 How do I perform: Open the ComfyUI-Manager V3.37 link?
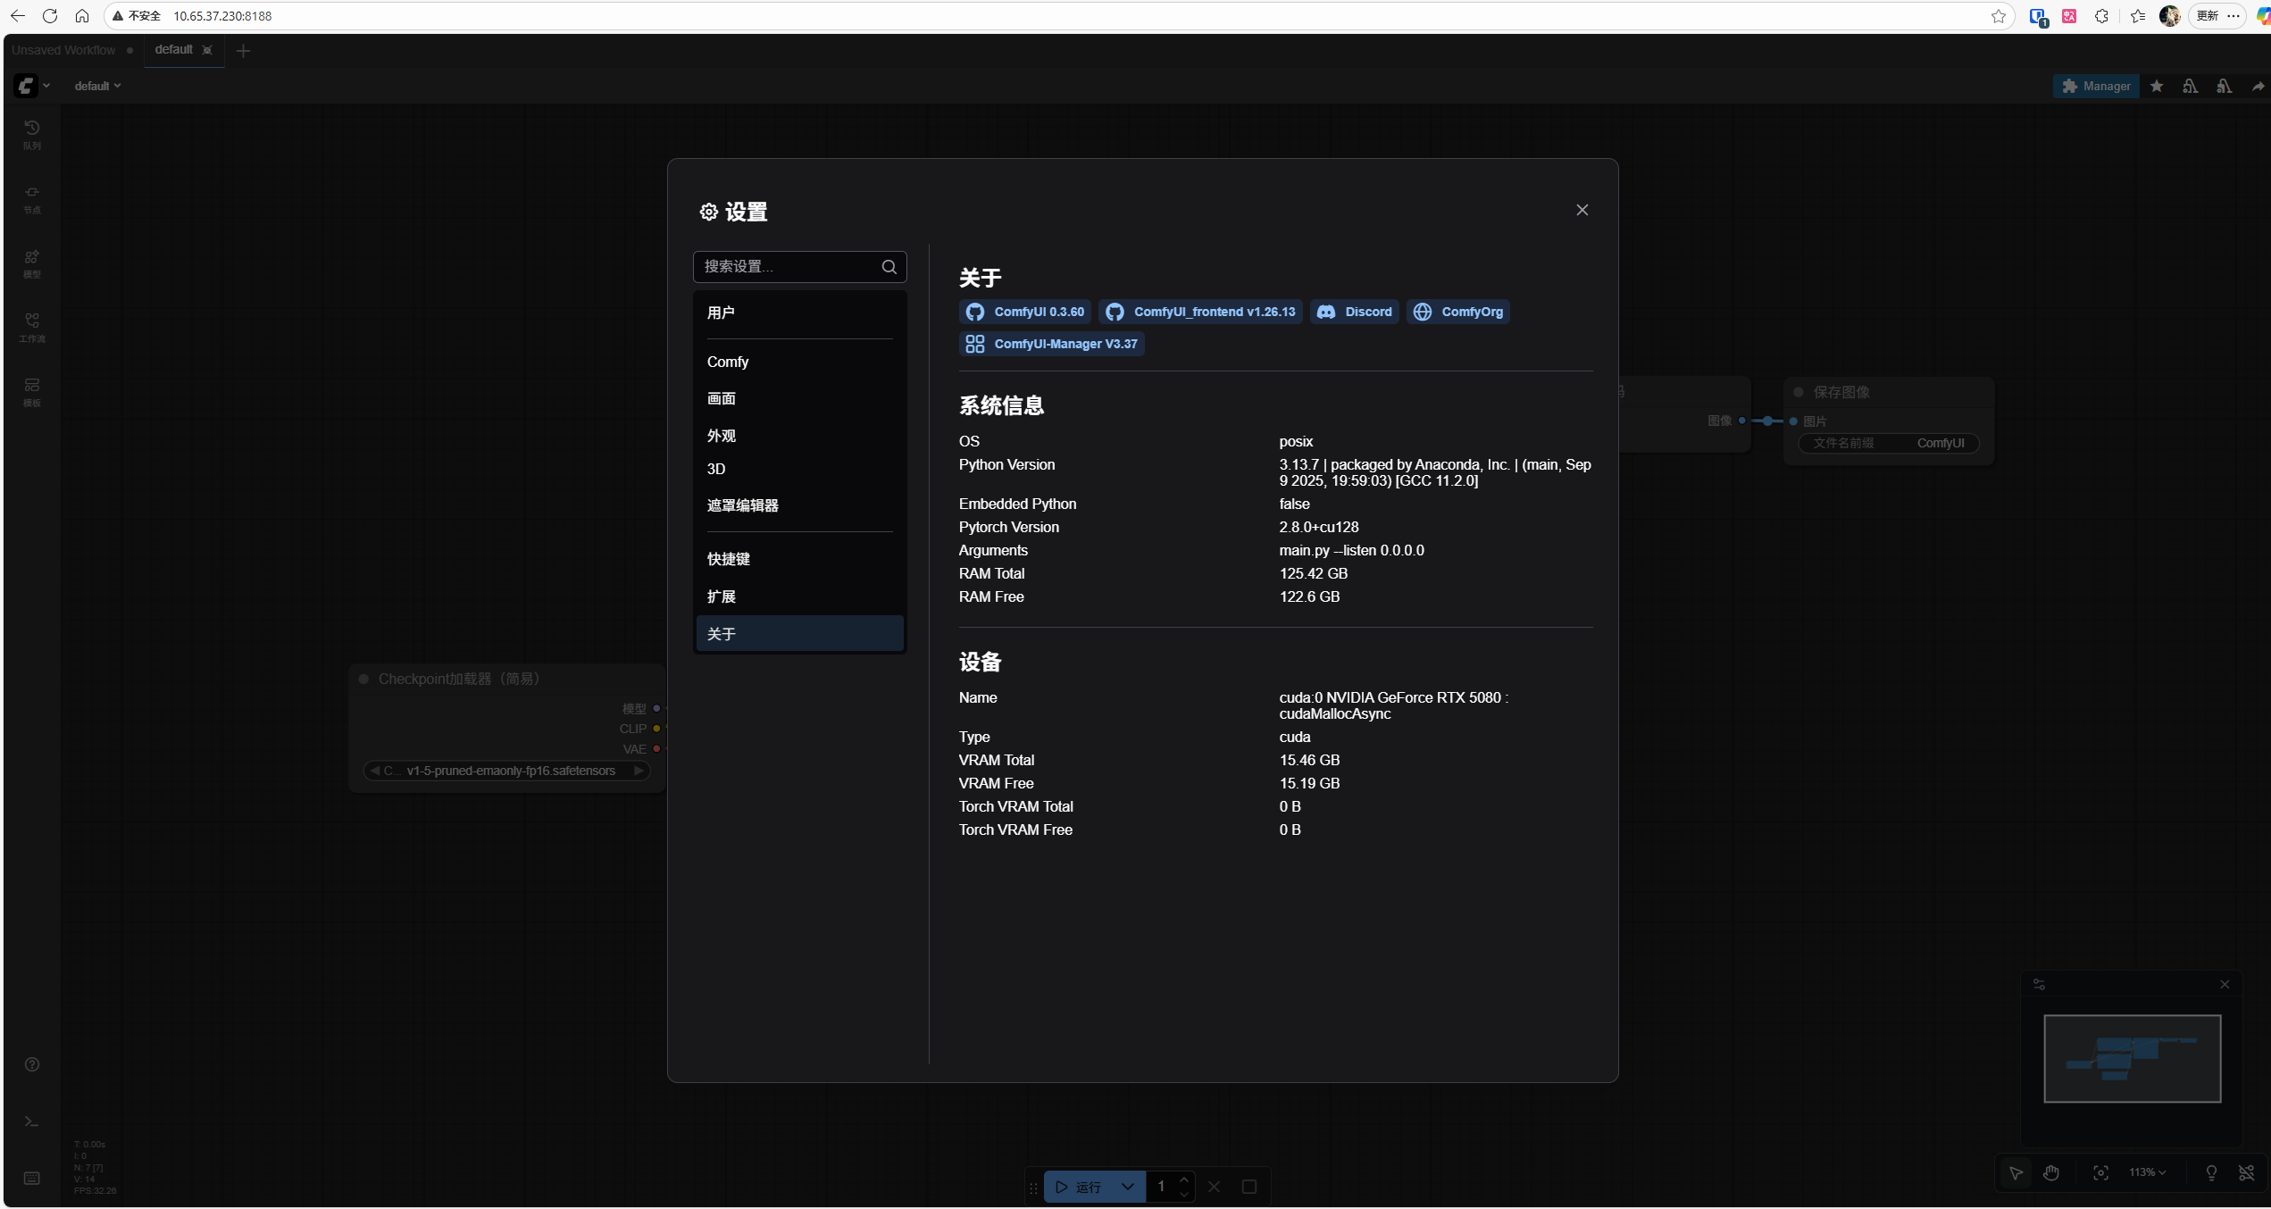1052,344
